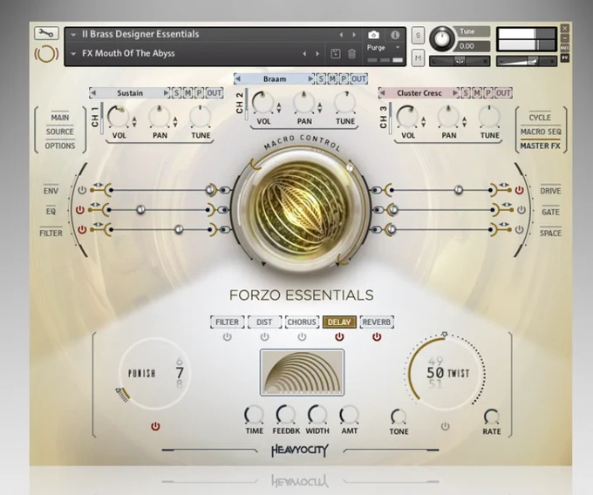The height and width of the screenshot is (495, 593).
Task: Select the CHORUS effect tab
Action: coord(302,322)
